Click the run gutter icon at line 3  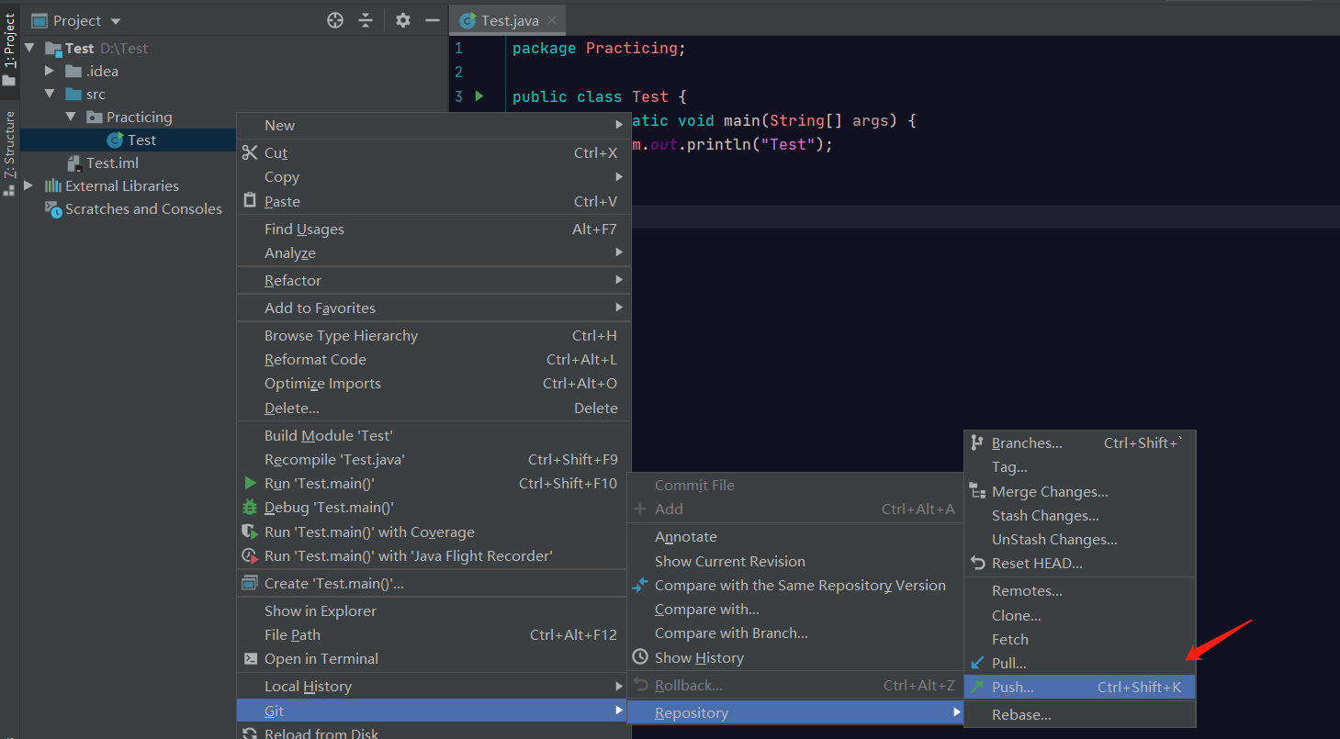pos(479,95)
